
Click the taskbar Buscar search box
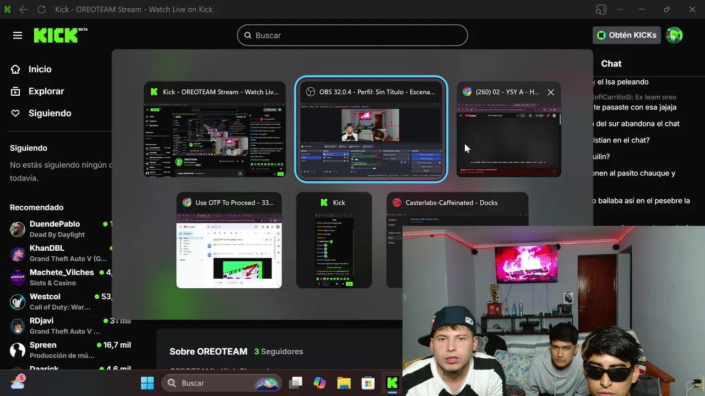coord(221,383)
